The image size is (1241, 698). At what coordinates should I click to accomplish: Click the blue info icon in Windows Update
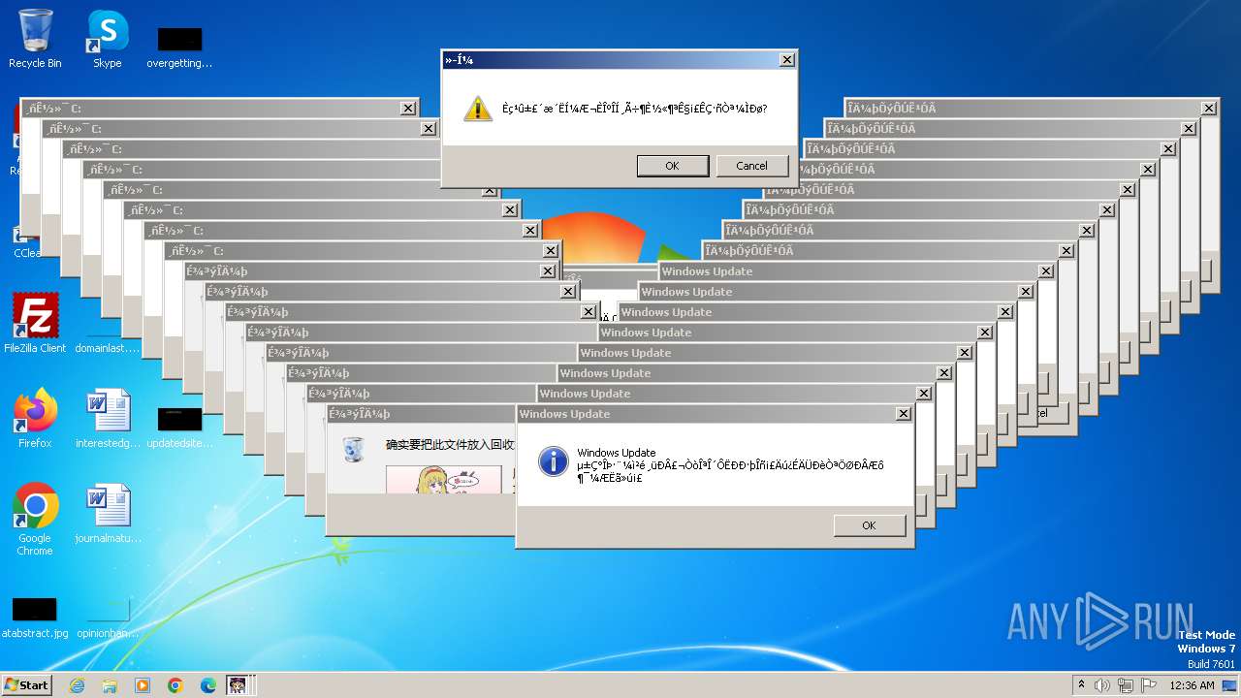coord(553,460)
